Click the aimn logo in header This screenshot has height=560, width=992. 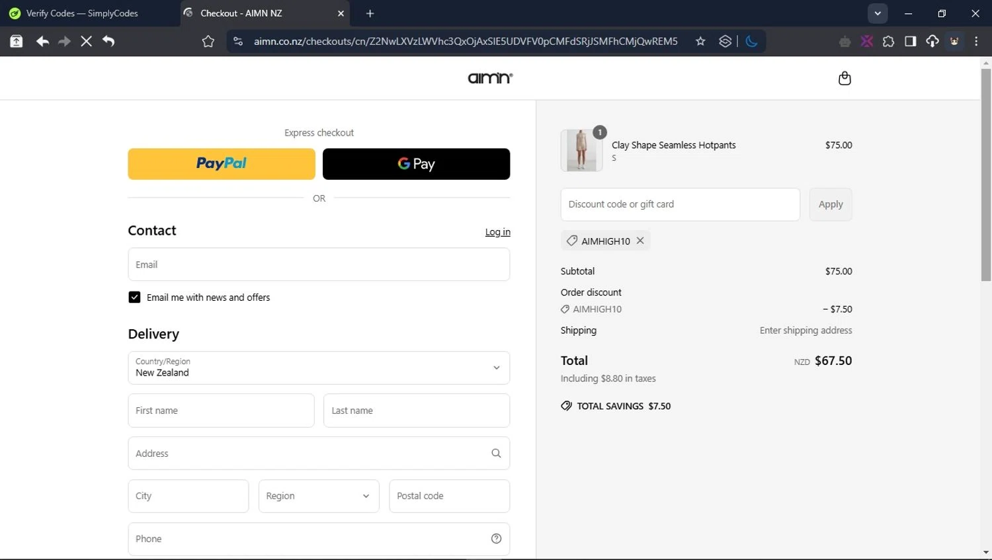click(x=490, y=78)
